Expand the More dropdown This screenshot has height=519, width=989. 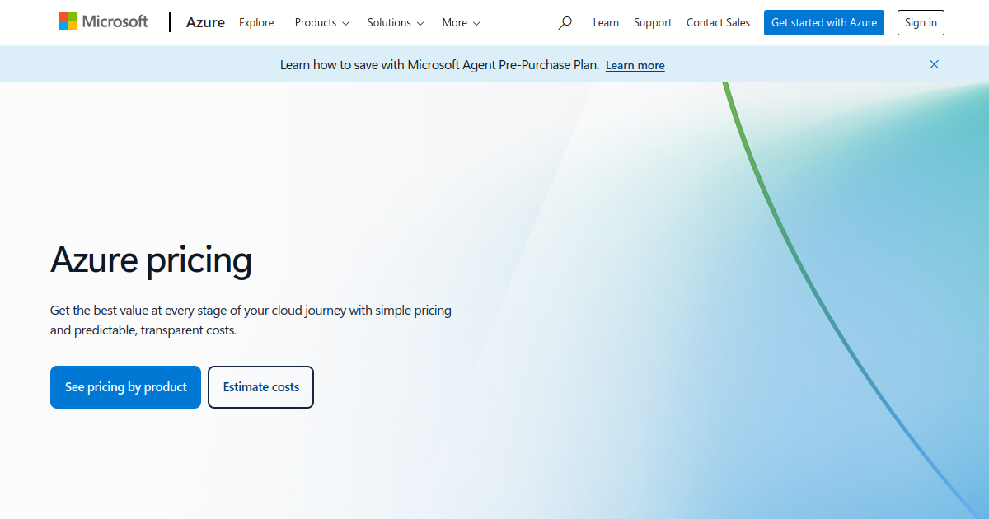461,22
